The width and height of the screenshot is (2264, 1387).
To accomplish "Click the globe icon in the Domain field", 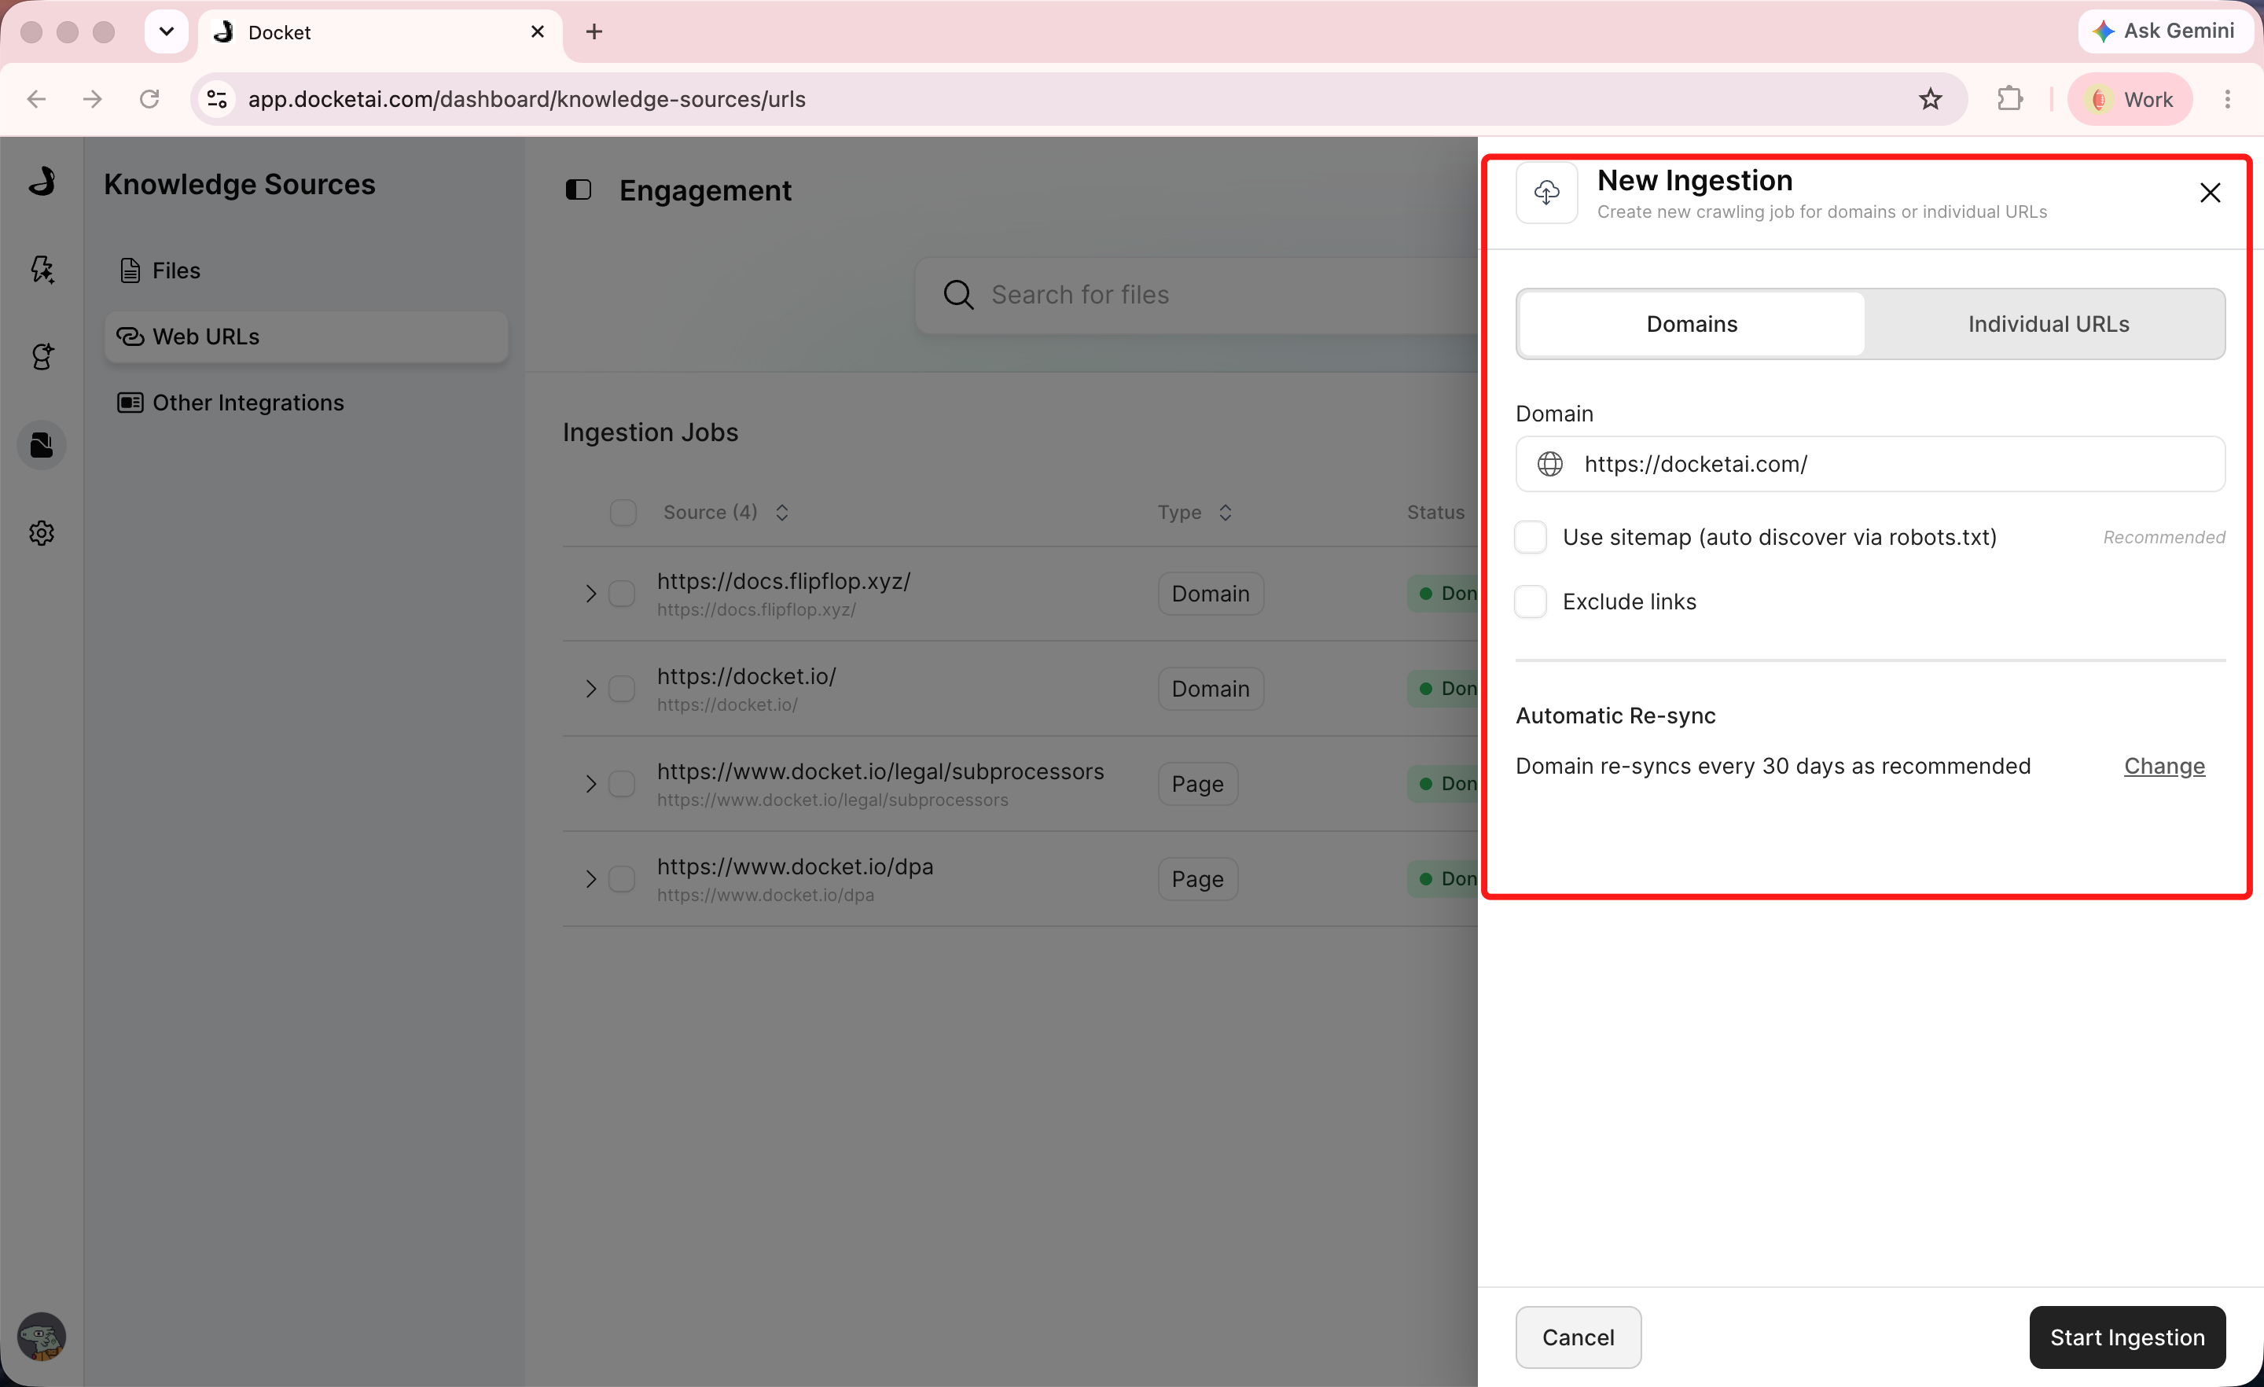I will (x=1550, y=464).
